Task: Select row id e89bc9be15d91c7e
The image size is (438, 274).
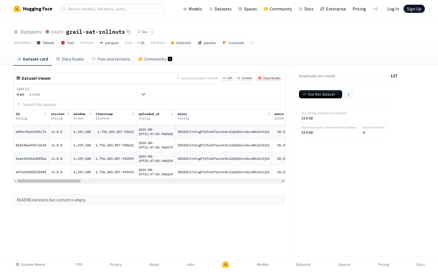Action: (31, 132)
